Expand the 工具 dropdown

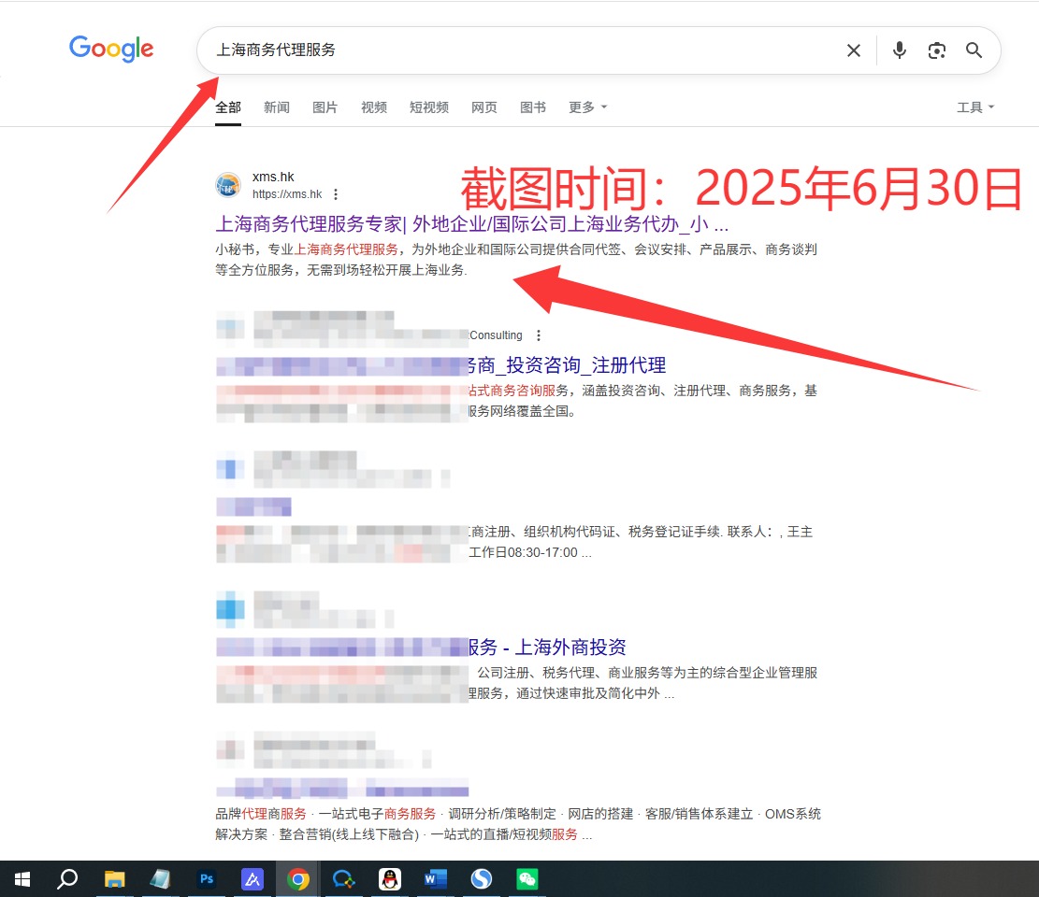point(975,107)
